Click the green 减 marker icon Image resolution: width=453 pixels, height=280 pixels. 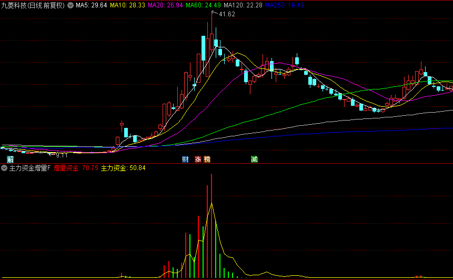tap(254, 159)
